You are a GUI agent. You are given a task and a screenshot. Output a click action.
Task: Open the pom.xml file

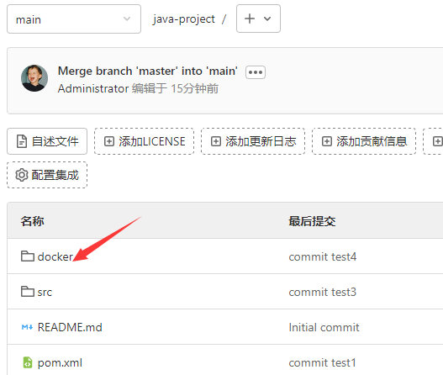point(60,362)
